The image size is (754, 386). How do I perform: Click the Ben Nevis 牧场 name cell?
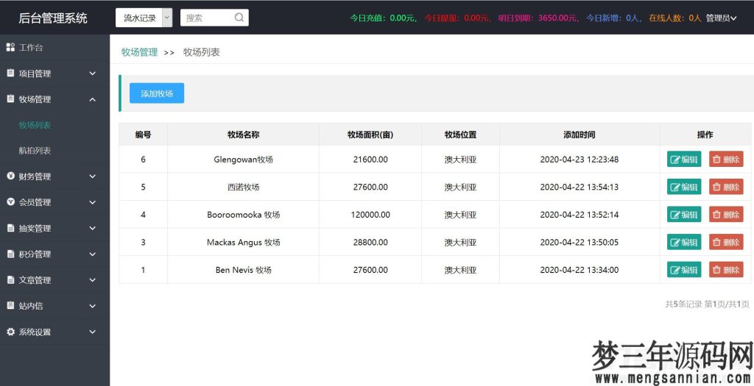pyautogui.click(x=243, y=270)
